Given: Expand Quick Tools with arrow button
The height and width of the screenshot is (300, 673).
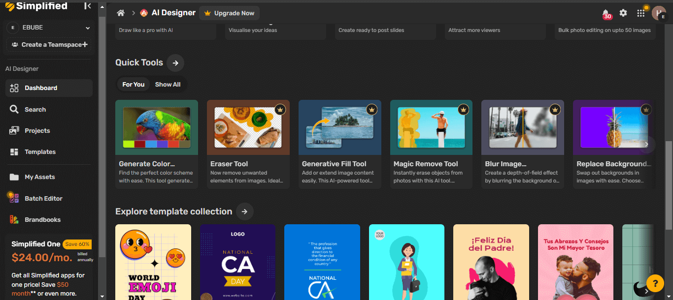Looking at the screenshot, I should (175, 63).
